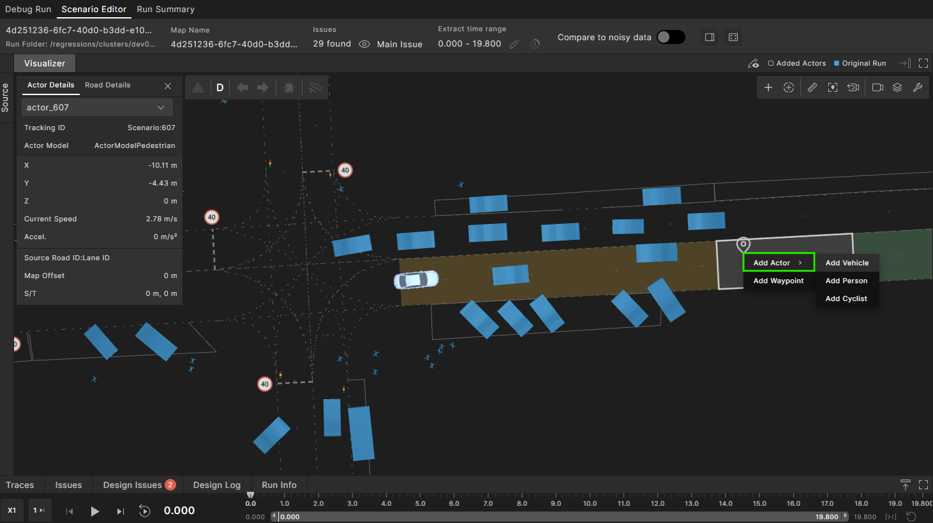Expand the Add Actor submenu
Screen dimensions: 933x523
(x=779, y=263)
